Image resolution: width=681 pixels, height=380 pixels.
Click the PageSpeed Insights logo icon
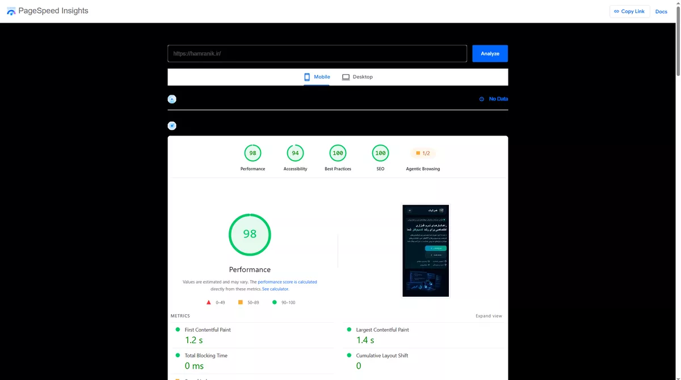point(11,11)
